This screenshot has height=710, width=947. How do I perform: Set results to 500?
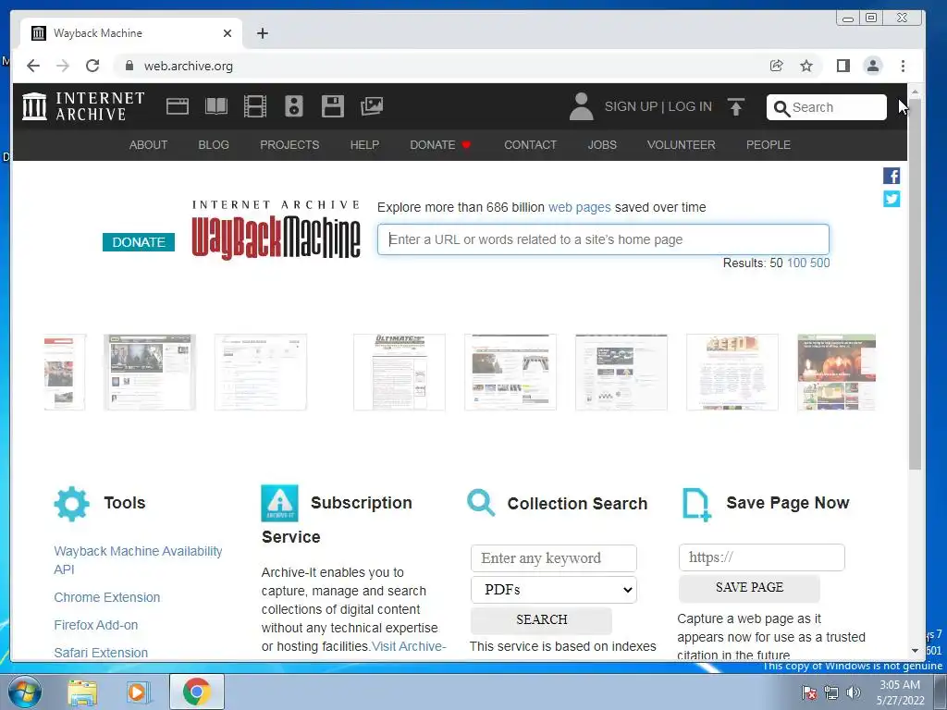tap(819, 263)
